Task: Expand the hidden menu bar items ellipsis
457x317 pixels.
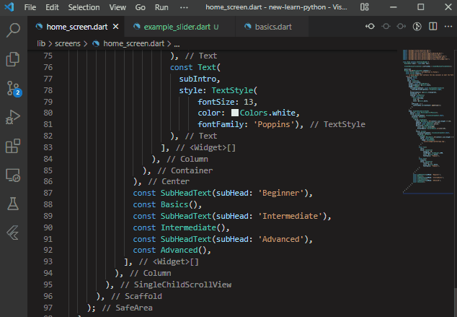Action: (182, 6)
